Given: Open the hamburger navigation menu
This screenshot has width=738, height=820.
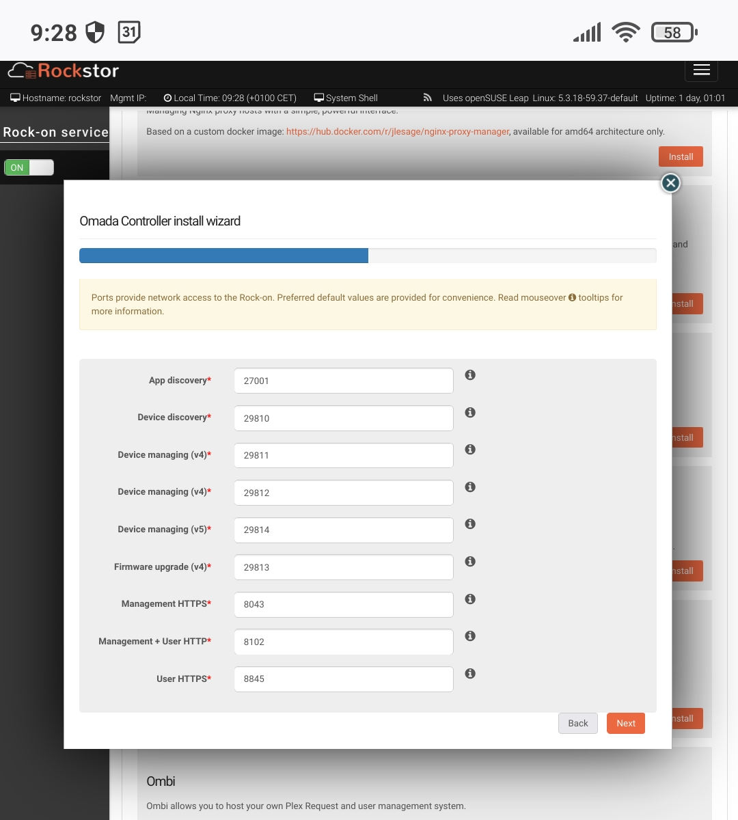Looking at the screenshot, I should (702, 70).
